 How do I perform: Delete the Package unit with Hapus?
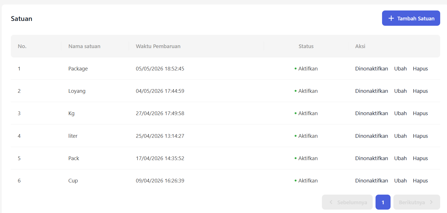tap(420, 68)
